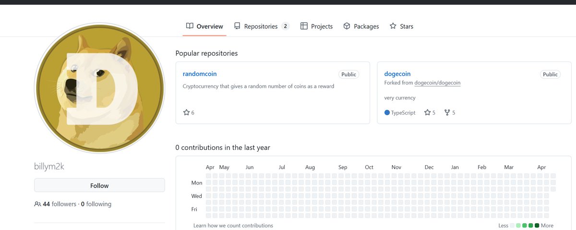The width and height of the screenshot is (576, 230).
Task: Click the cube icon beside Packages
Action: (347, 26)
